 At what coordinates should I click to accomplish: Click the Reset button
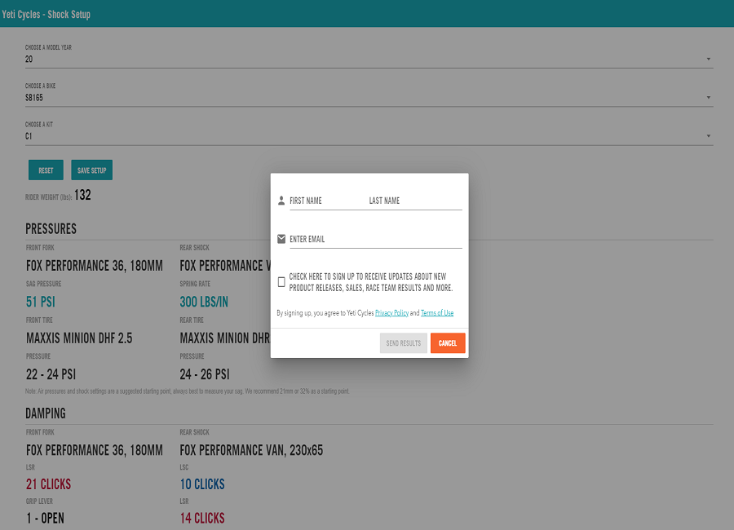click(x=46, y=170)
